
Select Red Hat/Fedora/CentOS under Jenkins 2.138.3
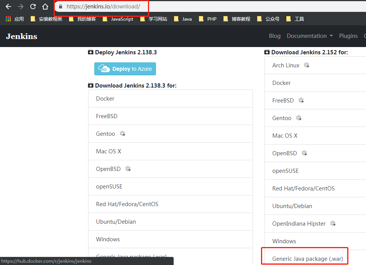(171, 204)
